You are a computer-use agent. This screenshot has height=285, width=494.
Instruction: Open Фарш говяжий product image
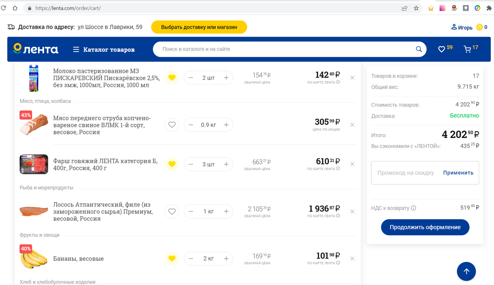click(x=34, y=164)
